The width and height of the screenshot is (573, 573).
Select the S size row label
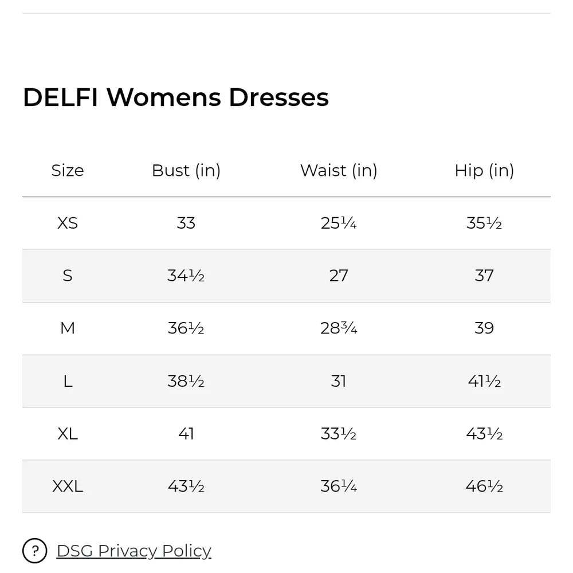(x=68, y=276)
